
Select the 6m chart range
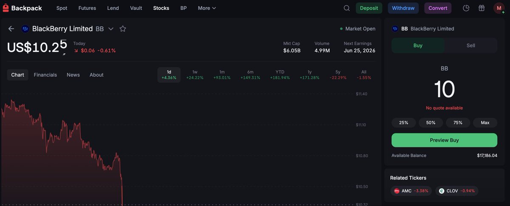tap(250, 75)
